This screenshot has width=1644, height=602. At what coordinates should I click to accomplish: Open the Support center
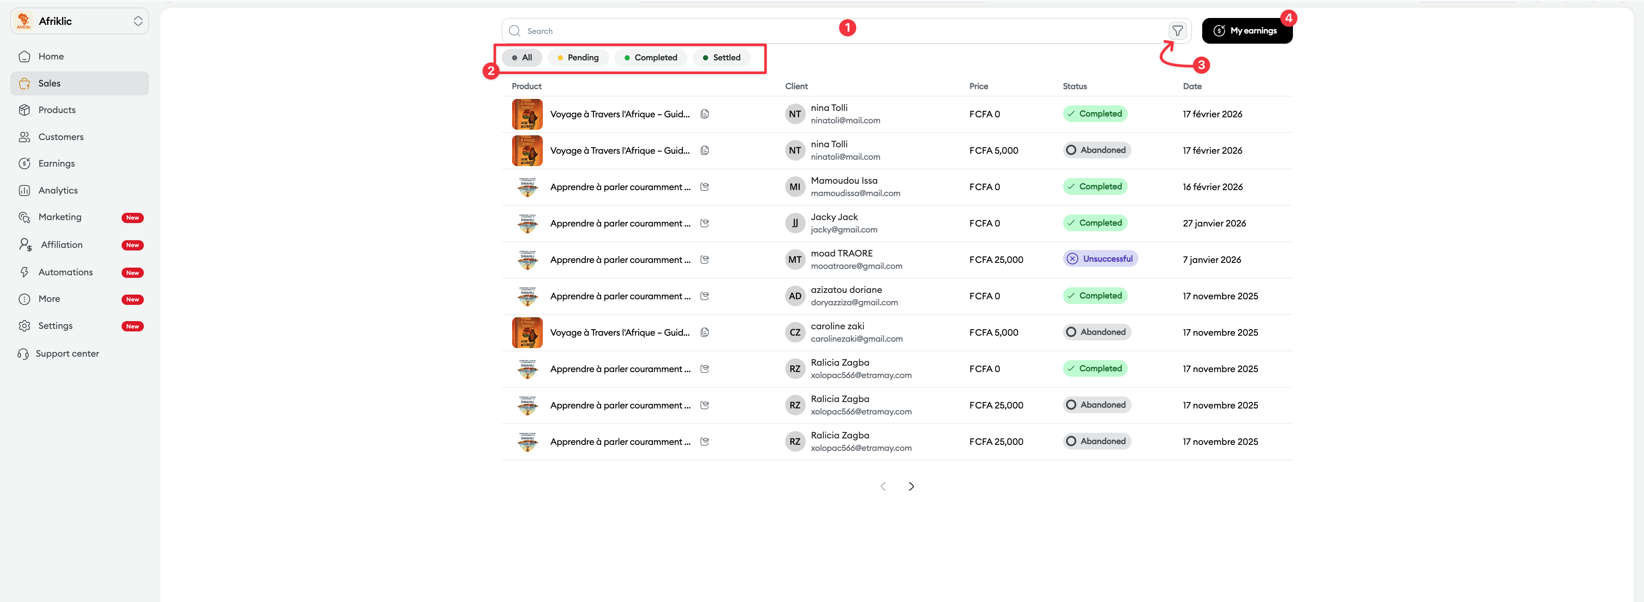(x=67, y=354)
